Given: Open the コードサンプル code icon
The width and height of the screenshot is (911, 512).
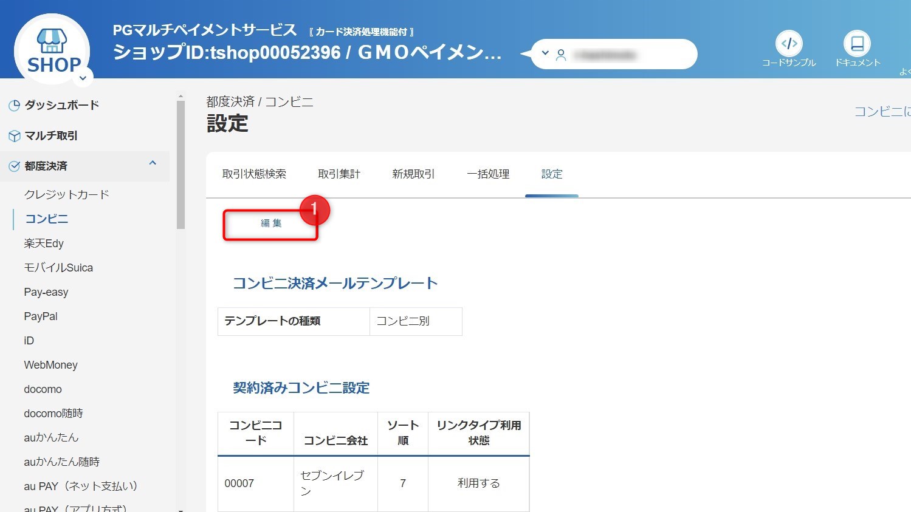Looking at the screenshot, I should 789,44.
